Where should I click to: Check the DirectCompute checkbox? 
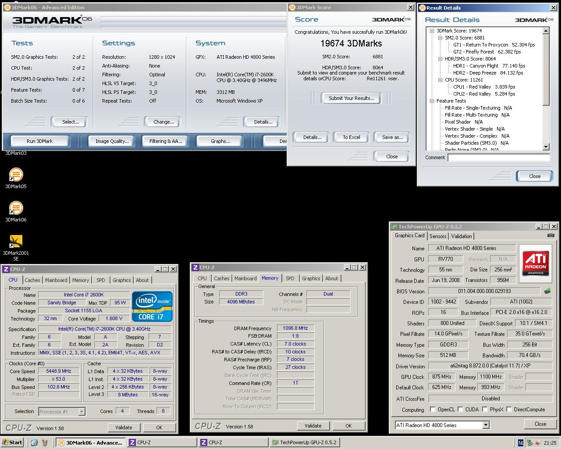coord(509,410)
